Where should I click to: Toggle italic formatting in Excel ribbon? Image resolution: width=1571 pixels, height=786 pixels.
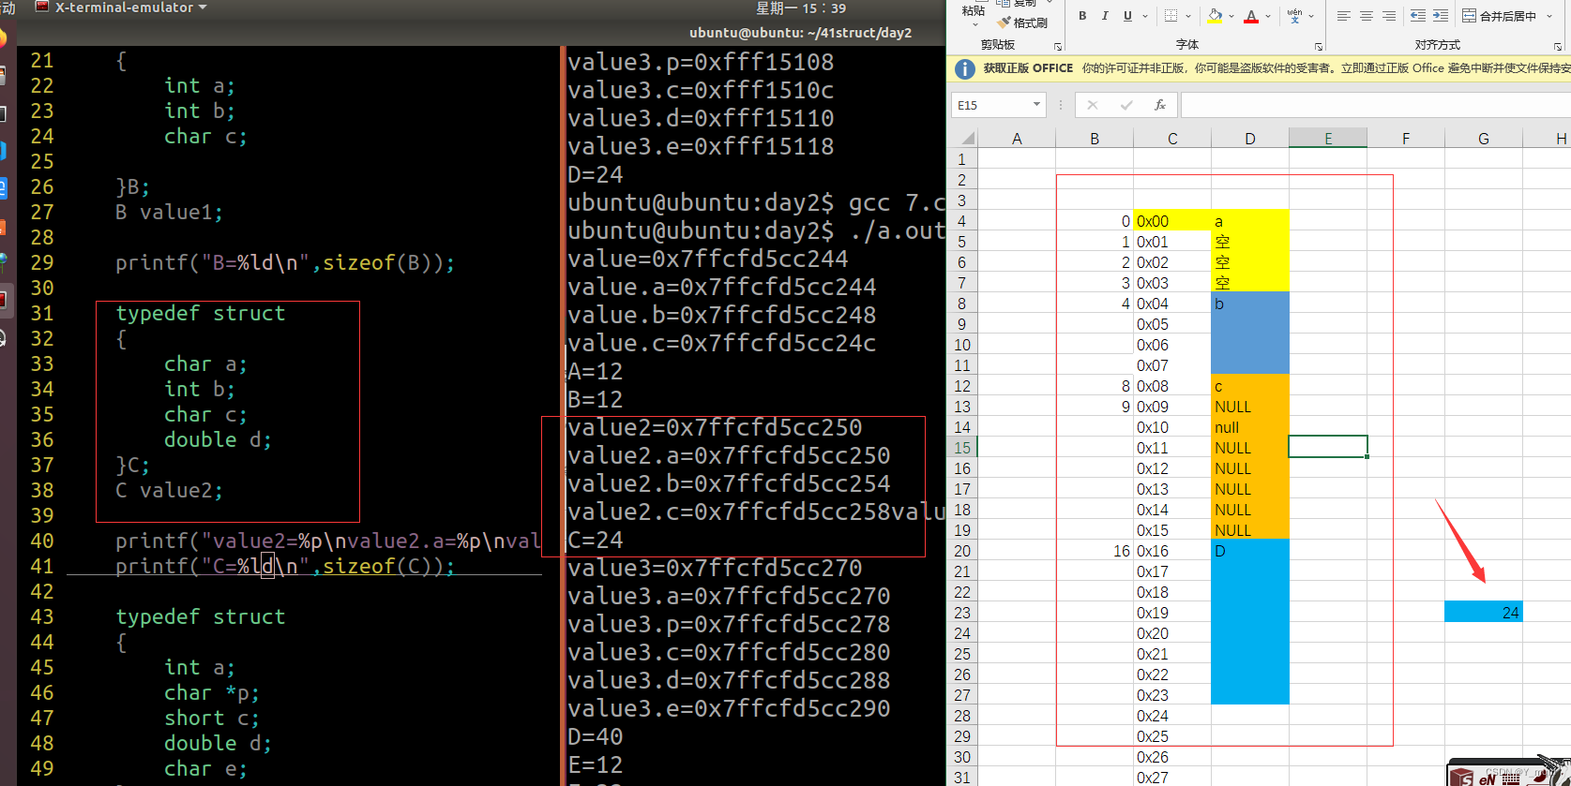tap(1105, 16)
